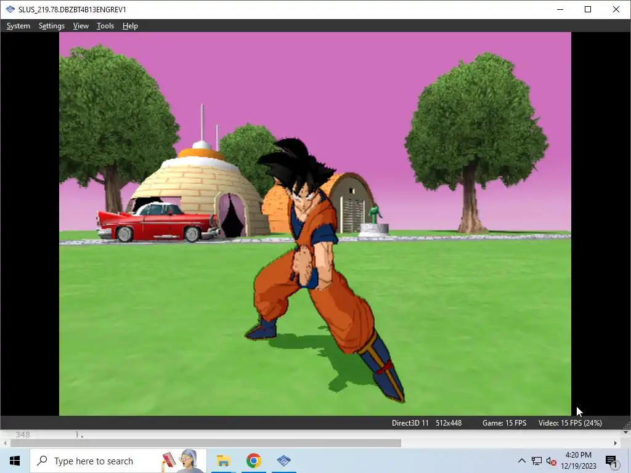Click the 512x448 resolution status text

pos(449,422)
